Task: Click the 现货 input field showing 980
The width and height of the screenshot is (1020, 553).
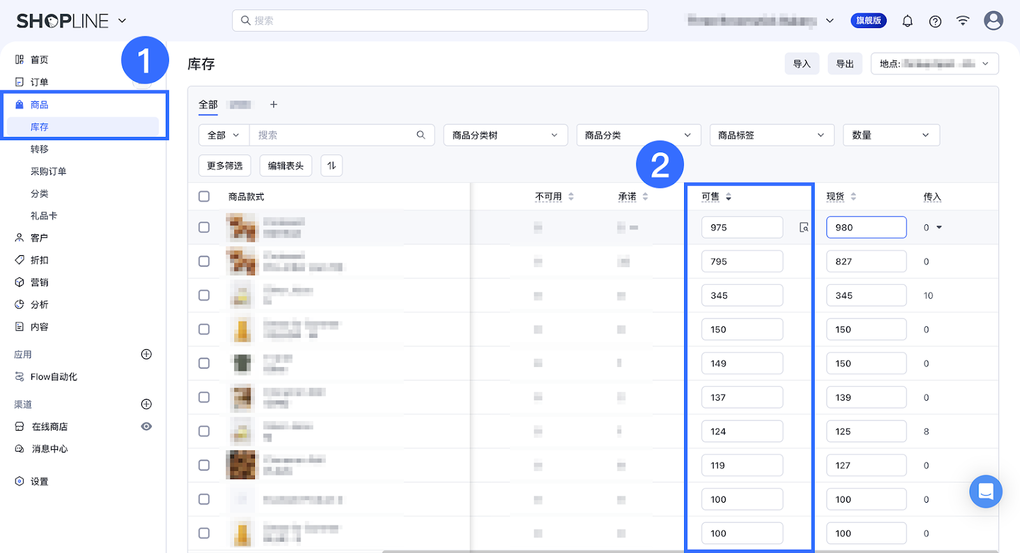Action: (866, 227)
